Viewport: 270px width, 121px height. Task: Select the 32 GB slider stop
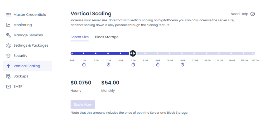(x=194, y=53)
